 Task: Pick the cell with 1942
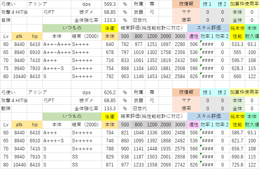pos(166,76)
